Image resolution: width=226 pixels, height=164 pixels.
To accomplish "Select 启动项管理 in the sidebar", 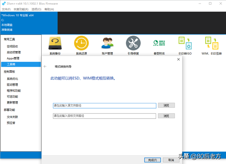I will pyautogui.click(x=14, y=52).
